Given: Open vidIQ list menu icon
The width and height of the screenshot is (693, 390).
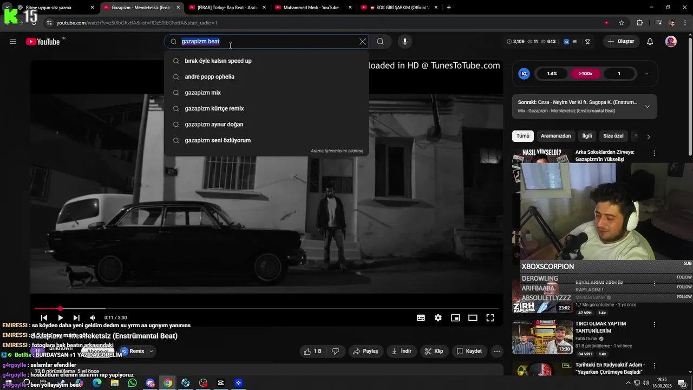Looking at the screenshot, I should pos(574,42).
